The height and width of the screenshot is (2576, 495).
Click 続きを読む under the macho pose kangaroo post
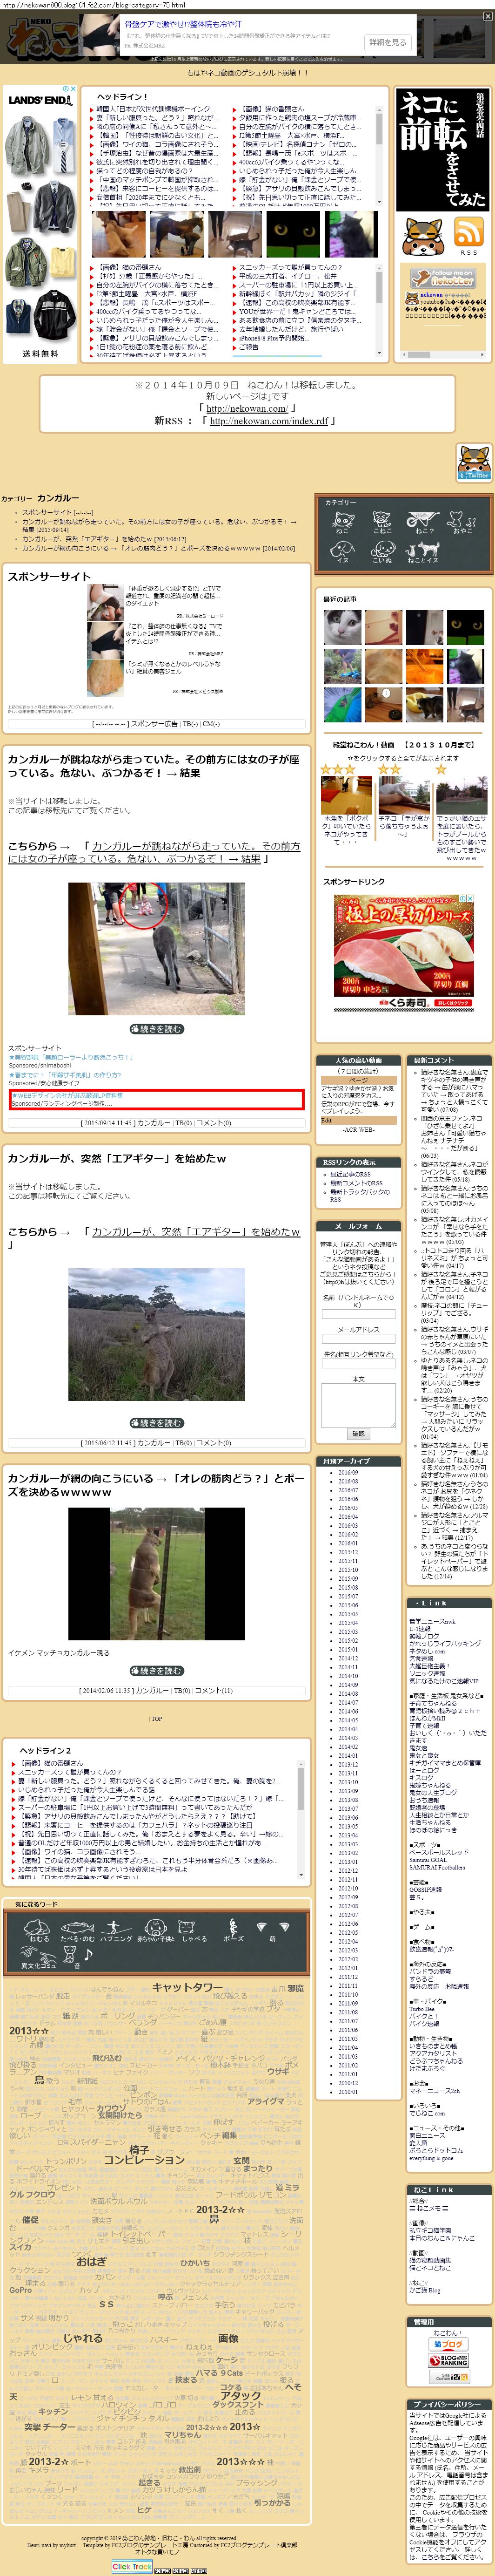tap(157, 1670)
